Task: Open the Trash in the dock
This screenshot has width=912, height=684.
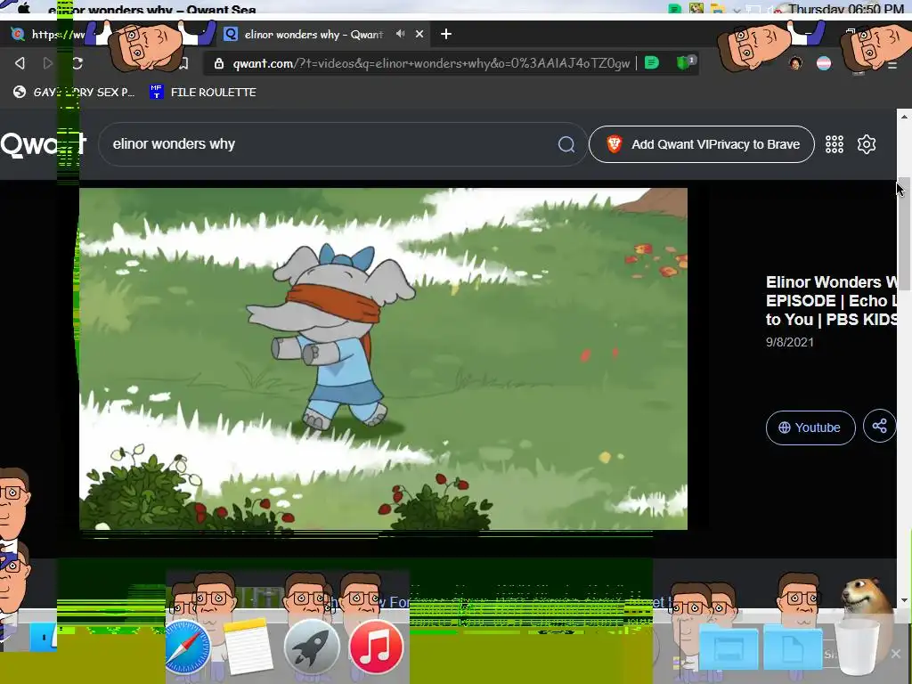Action: click(857, 648)
